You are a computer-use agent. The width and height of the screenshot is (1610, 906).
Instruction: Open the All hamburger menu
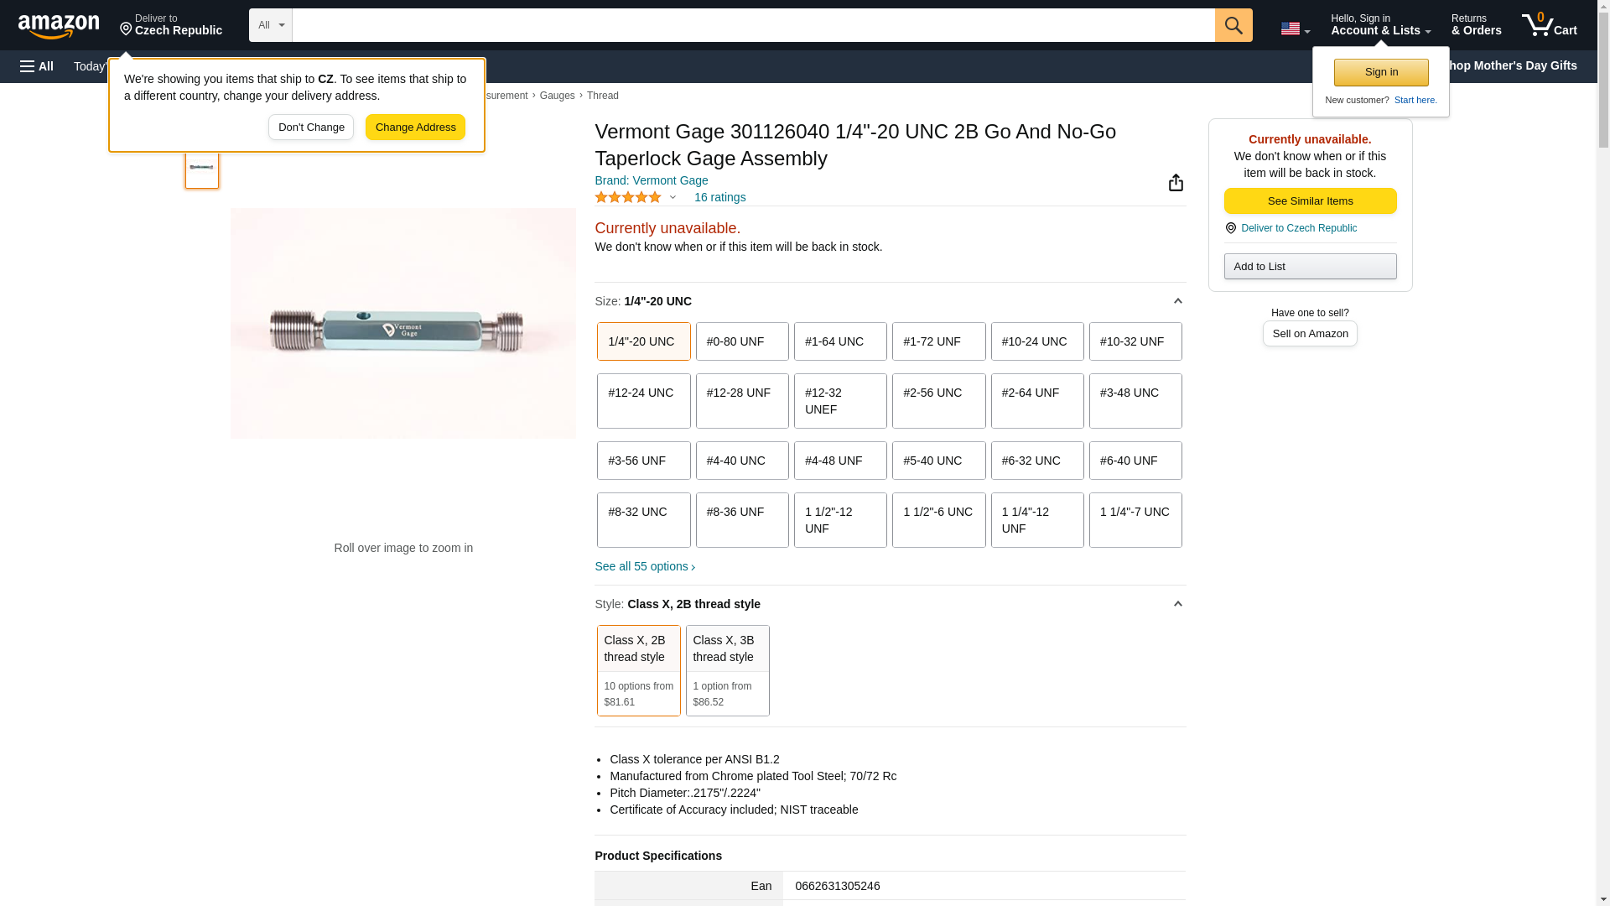37,66
